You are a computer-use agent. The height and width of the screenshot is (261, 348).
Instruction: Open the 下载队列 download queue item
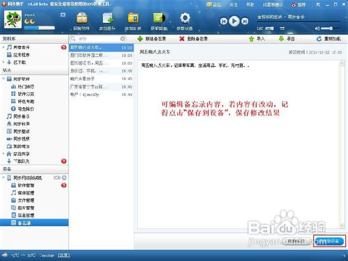coord(18,161)
